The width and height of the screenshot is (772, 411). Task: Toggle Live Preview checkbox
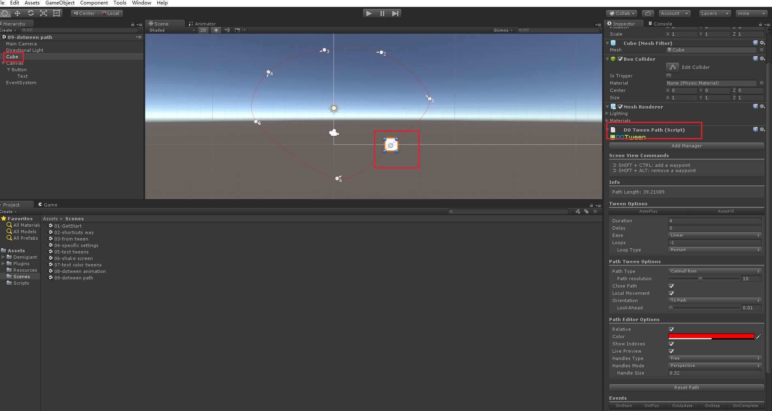click(x=671, y=351)
